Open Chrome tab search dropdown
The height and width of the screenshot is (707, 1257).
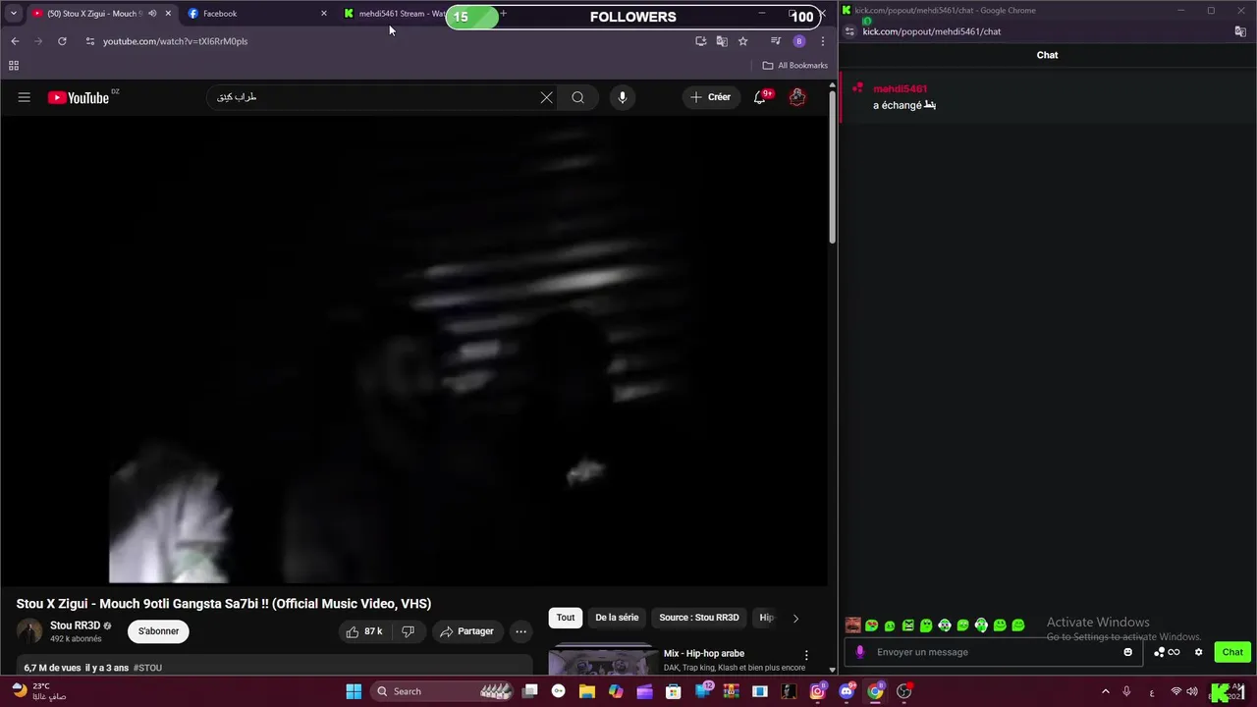[x=14, y=14]
